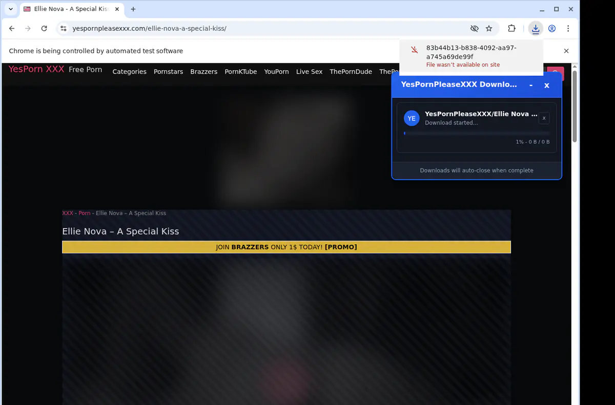Close the Ellie Nova browser tab
The image size is (615, 405).
(x=116, y=9)
